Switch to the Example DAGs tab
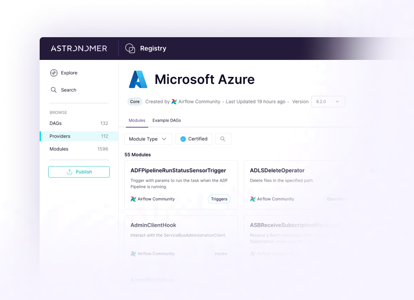 167,120
